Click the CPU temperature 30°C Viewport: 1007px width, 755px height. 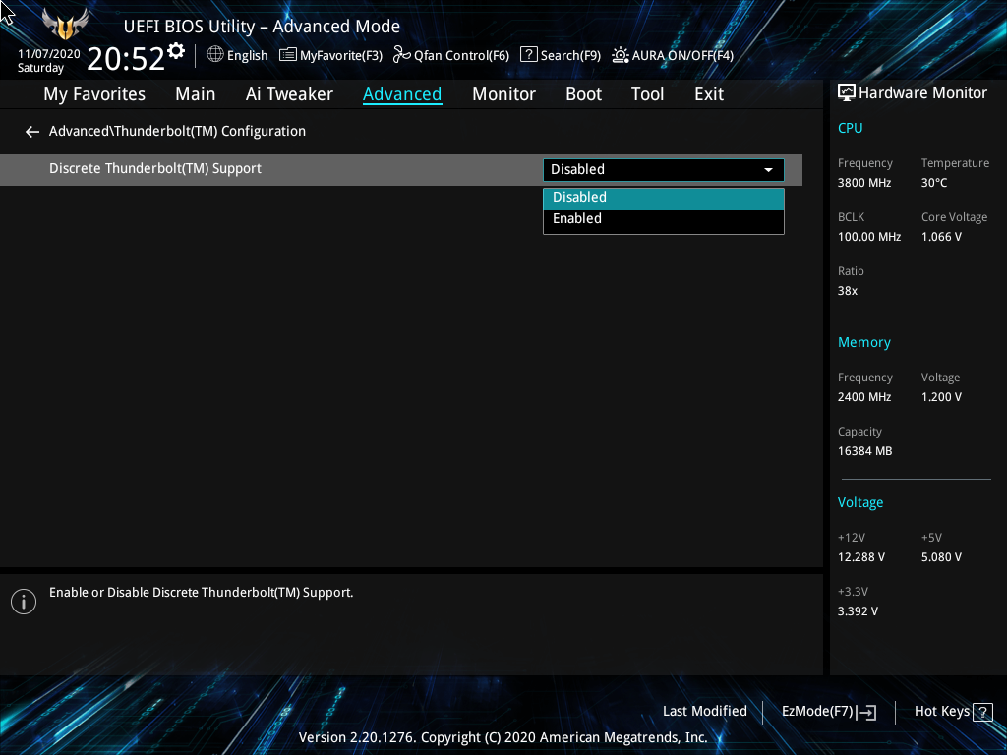click(934, 183)
